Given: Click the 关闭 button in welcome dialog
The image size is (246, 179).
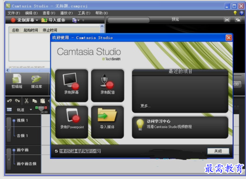Looking at the screenshot, I should pos(218,151).
